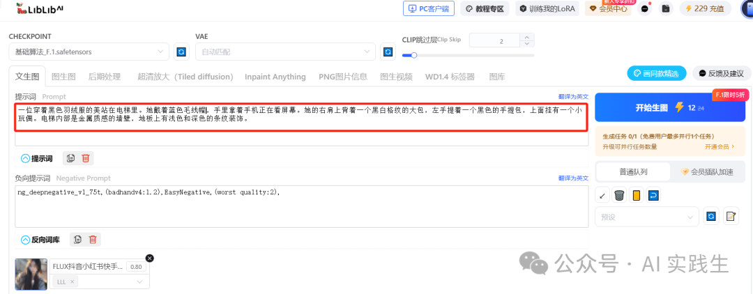Open 会员中心 membership center
Viewport: 753px width, 294px height.
click(x=608, y=8)
